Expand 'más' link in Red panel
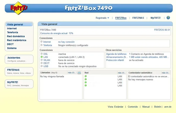 pos(122,73)
